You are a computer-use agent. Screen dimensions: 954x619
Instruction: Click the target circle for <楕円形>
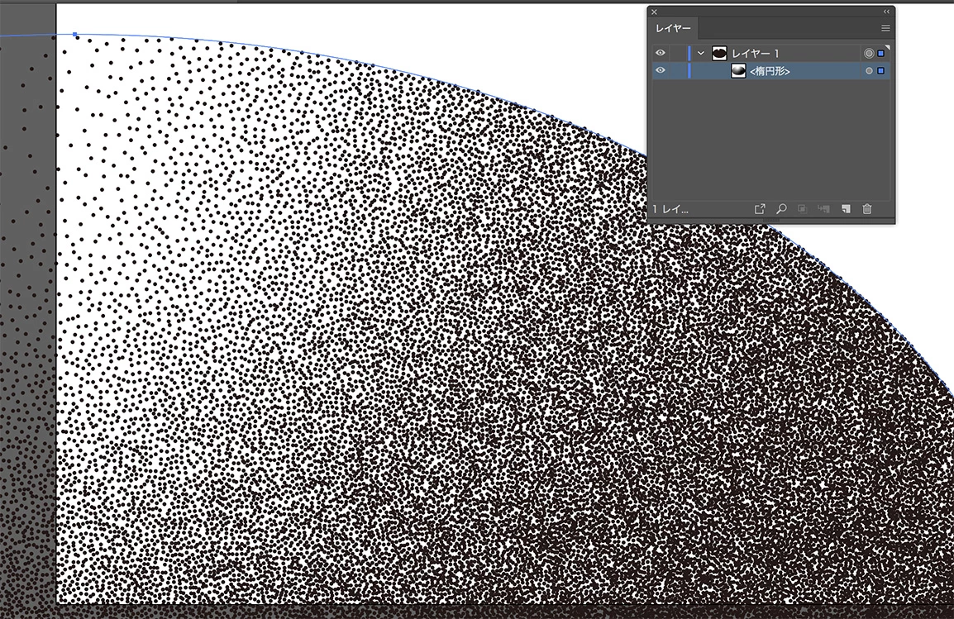click(869, 71)
